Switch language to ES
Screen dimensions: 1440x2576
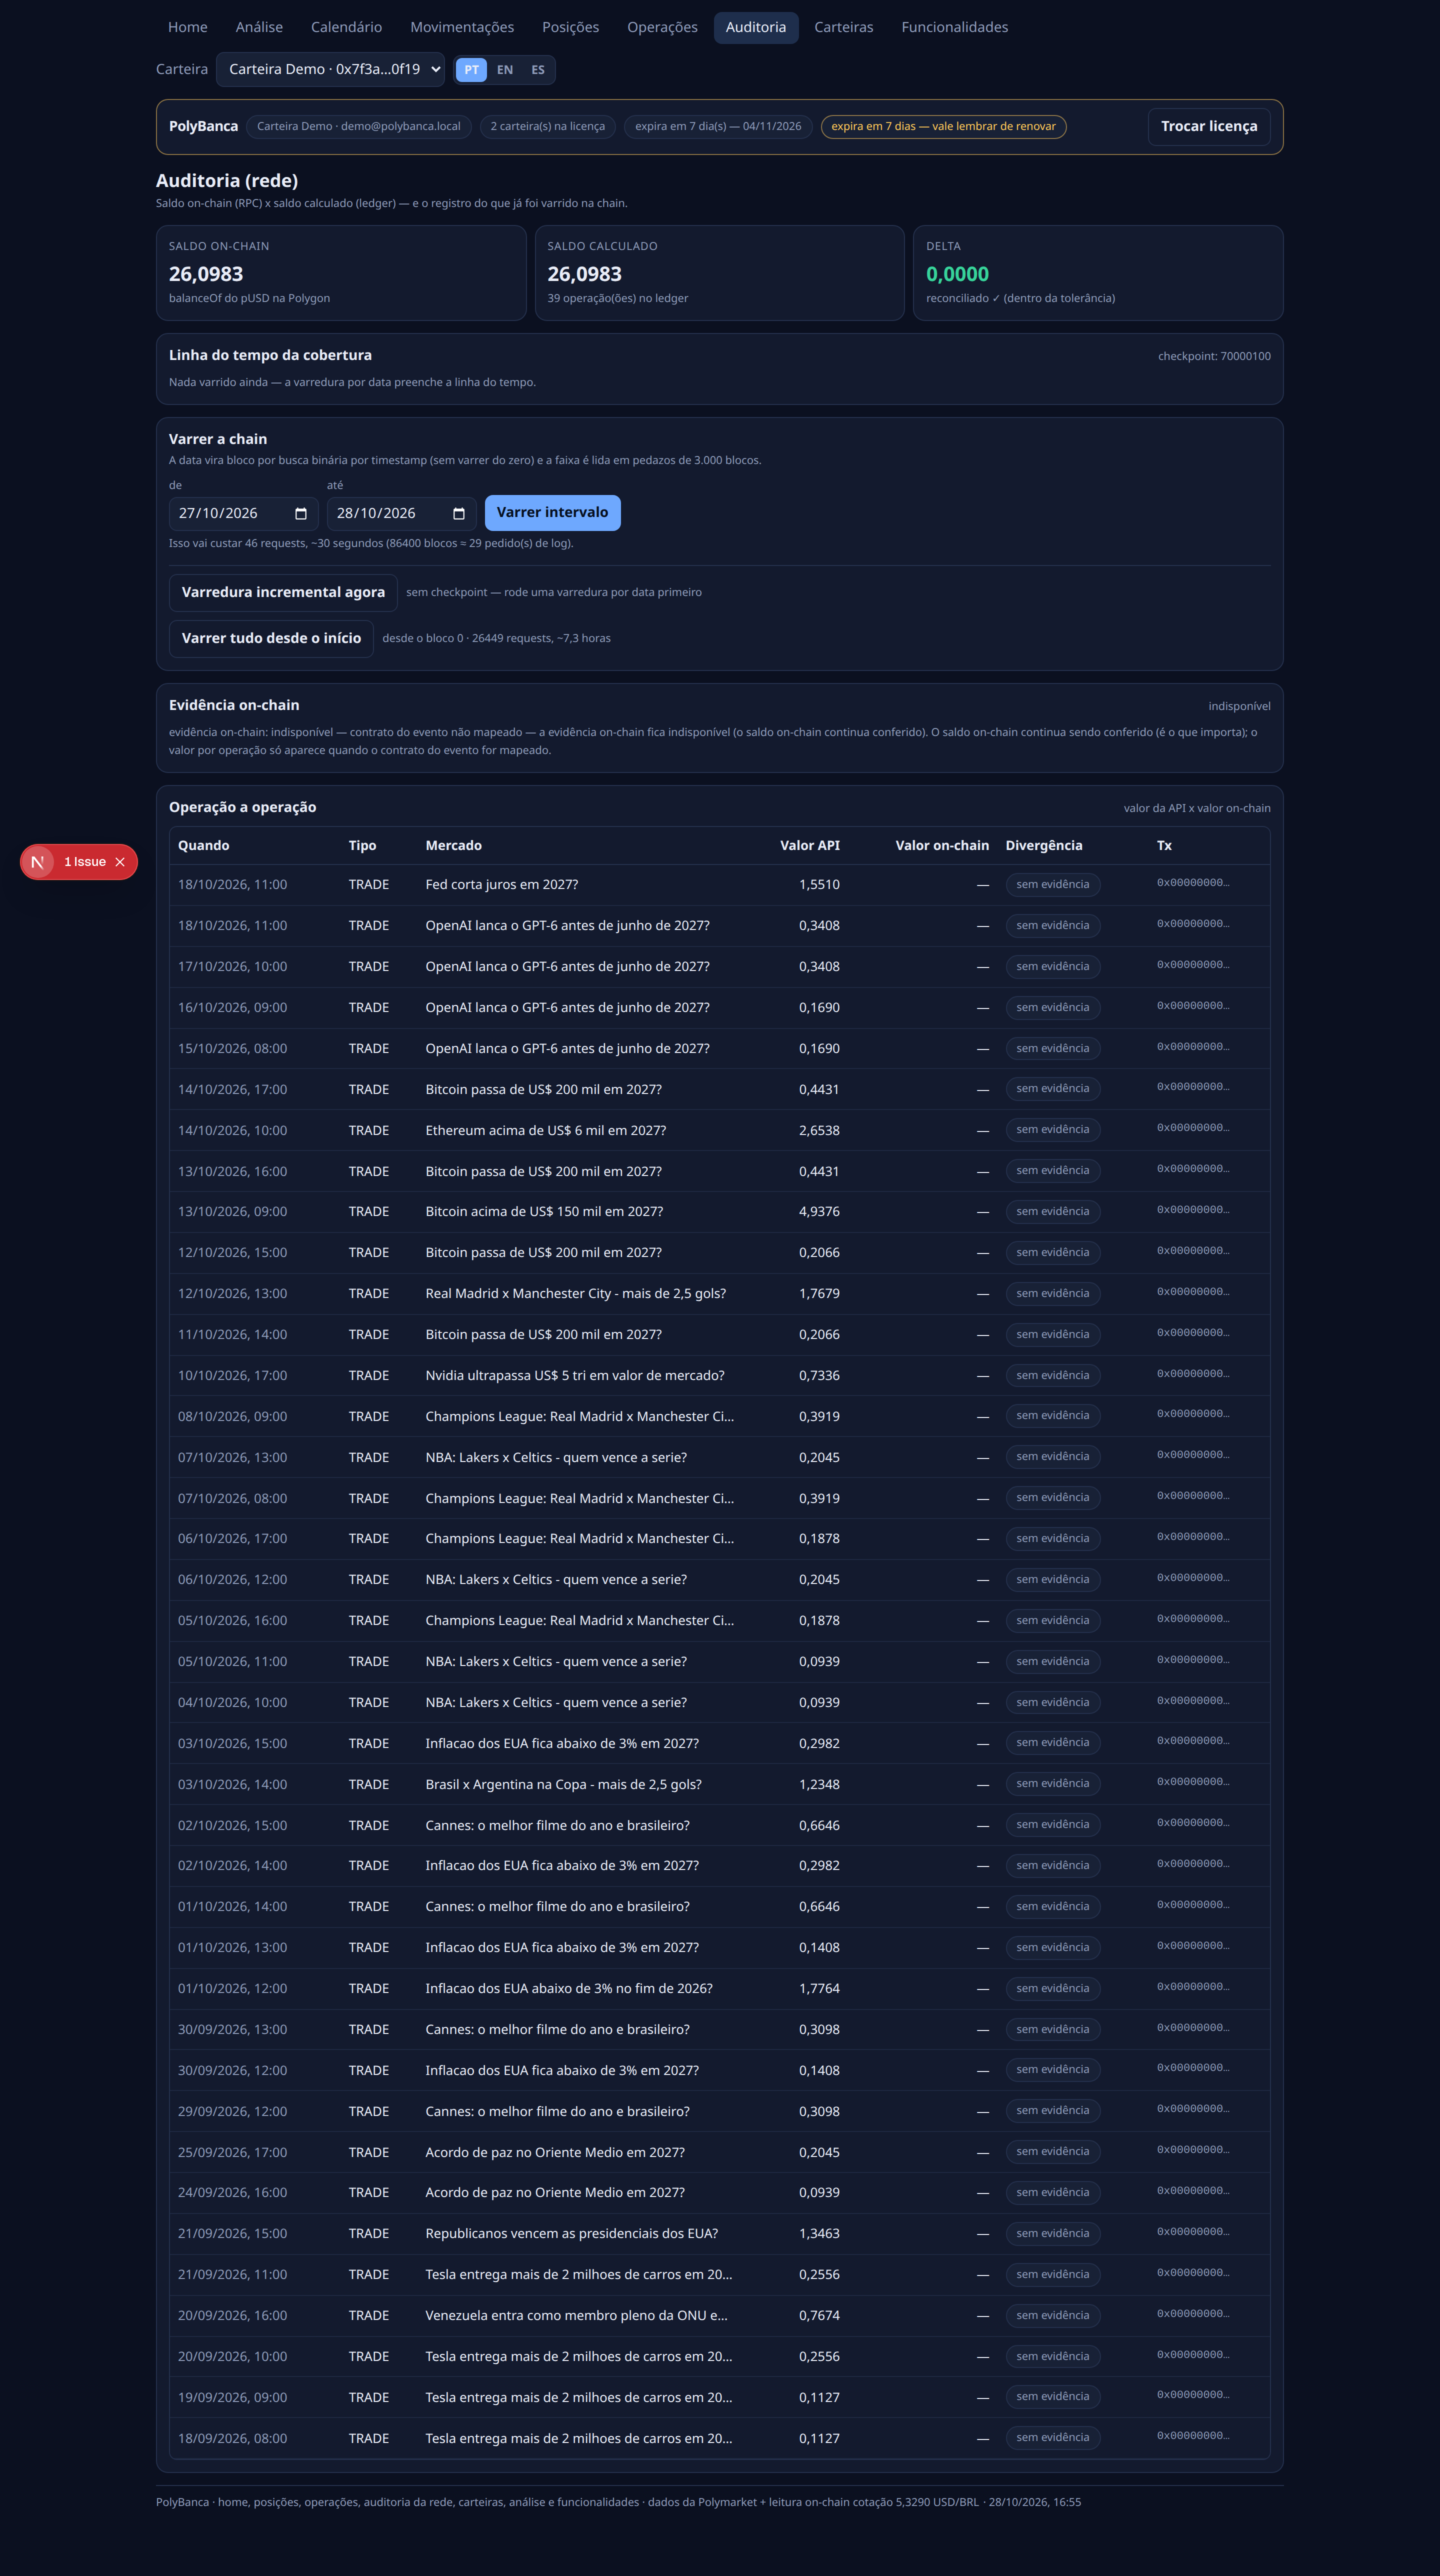(x=538, y=70)
